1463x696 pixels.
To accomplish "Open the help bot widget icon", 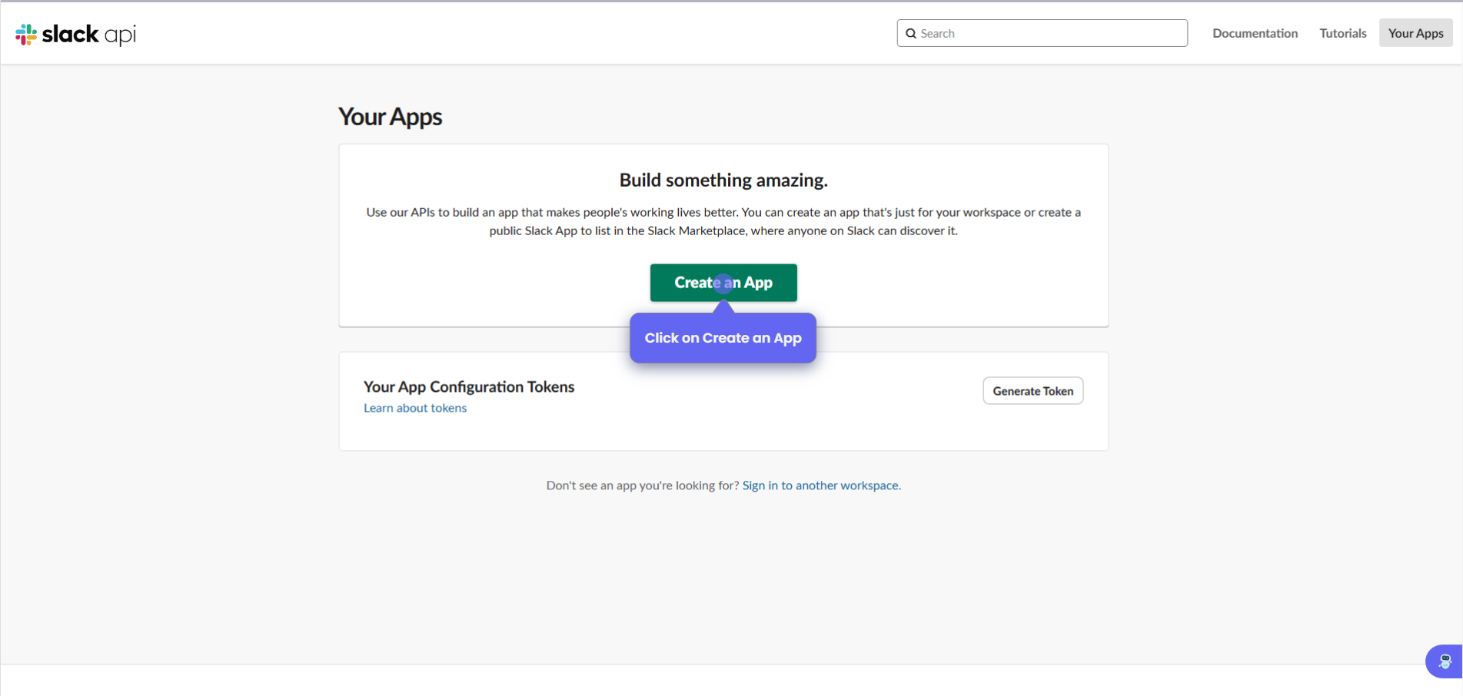I will (x=1445, y=661).
